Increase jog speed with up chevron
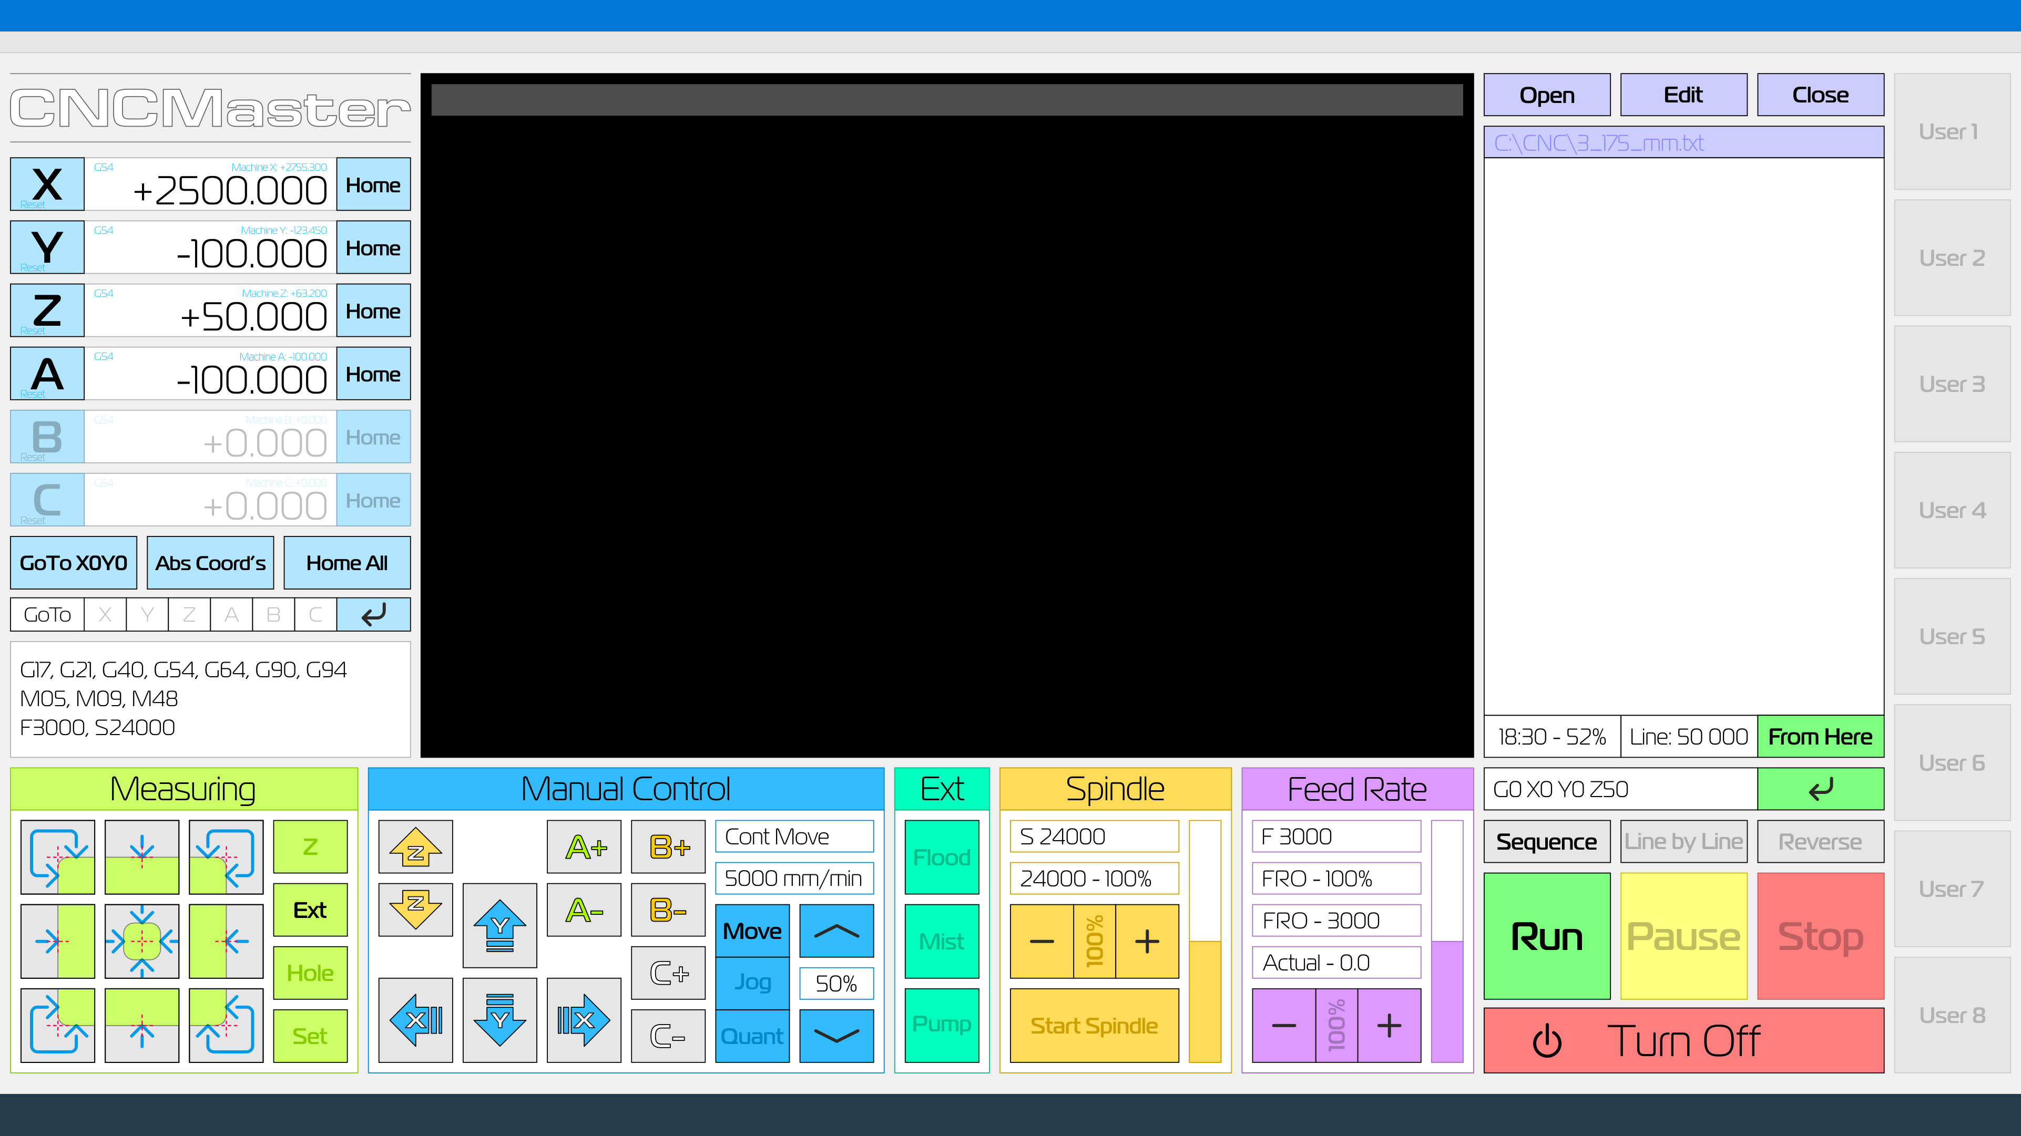 [x=836, y=931]
